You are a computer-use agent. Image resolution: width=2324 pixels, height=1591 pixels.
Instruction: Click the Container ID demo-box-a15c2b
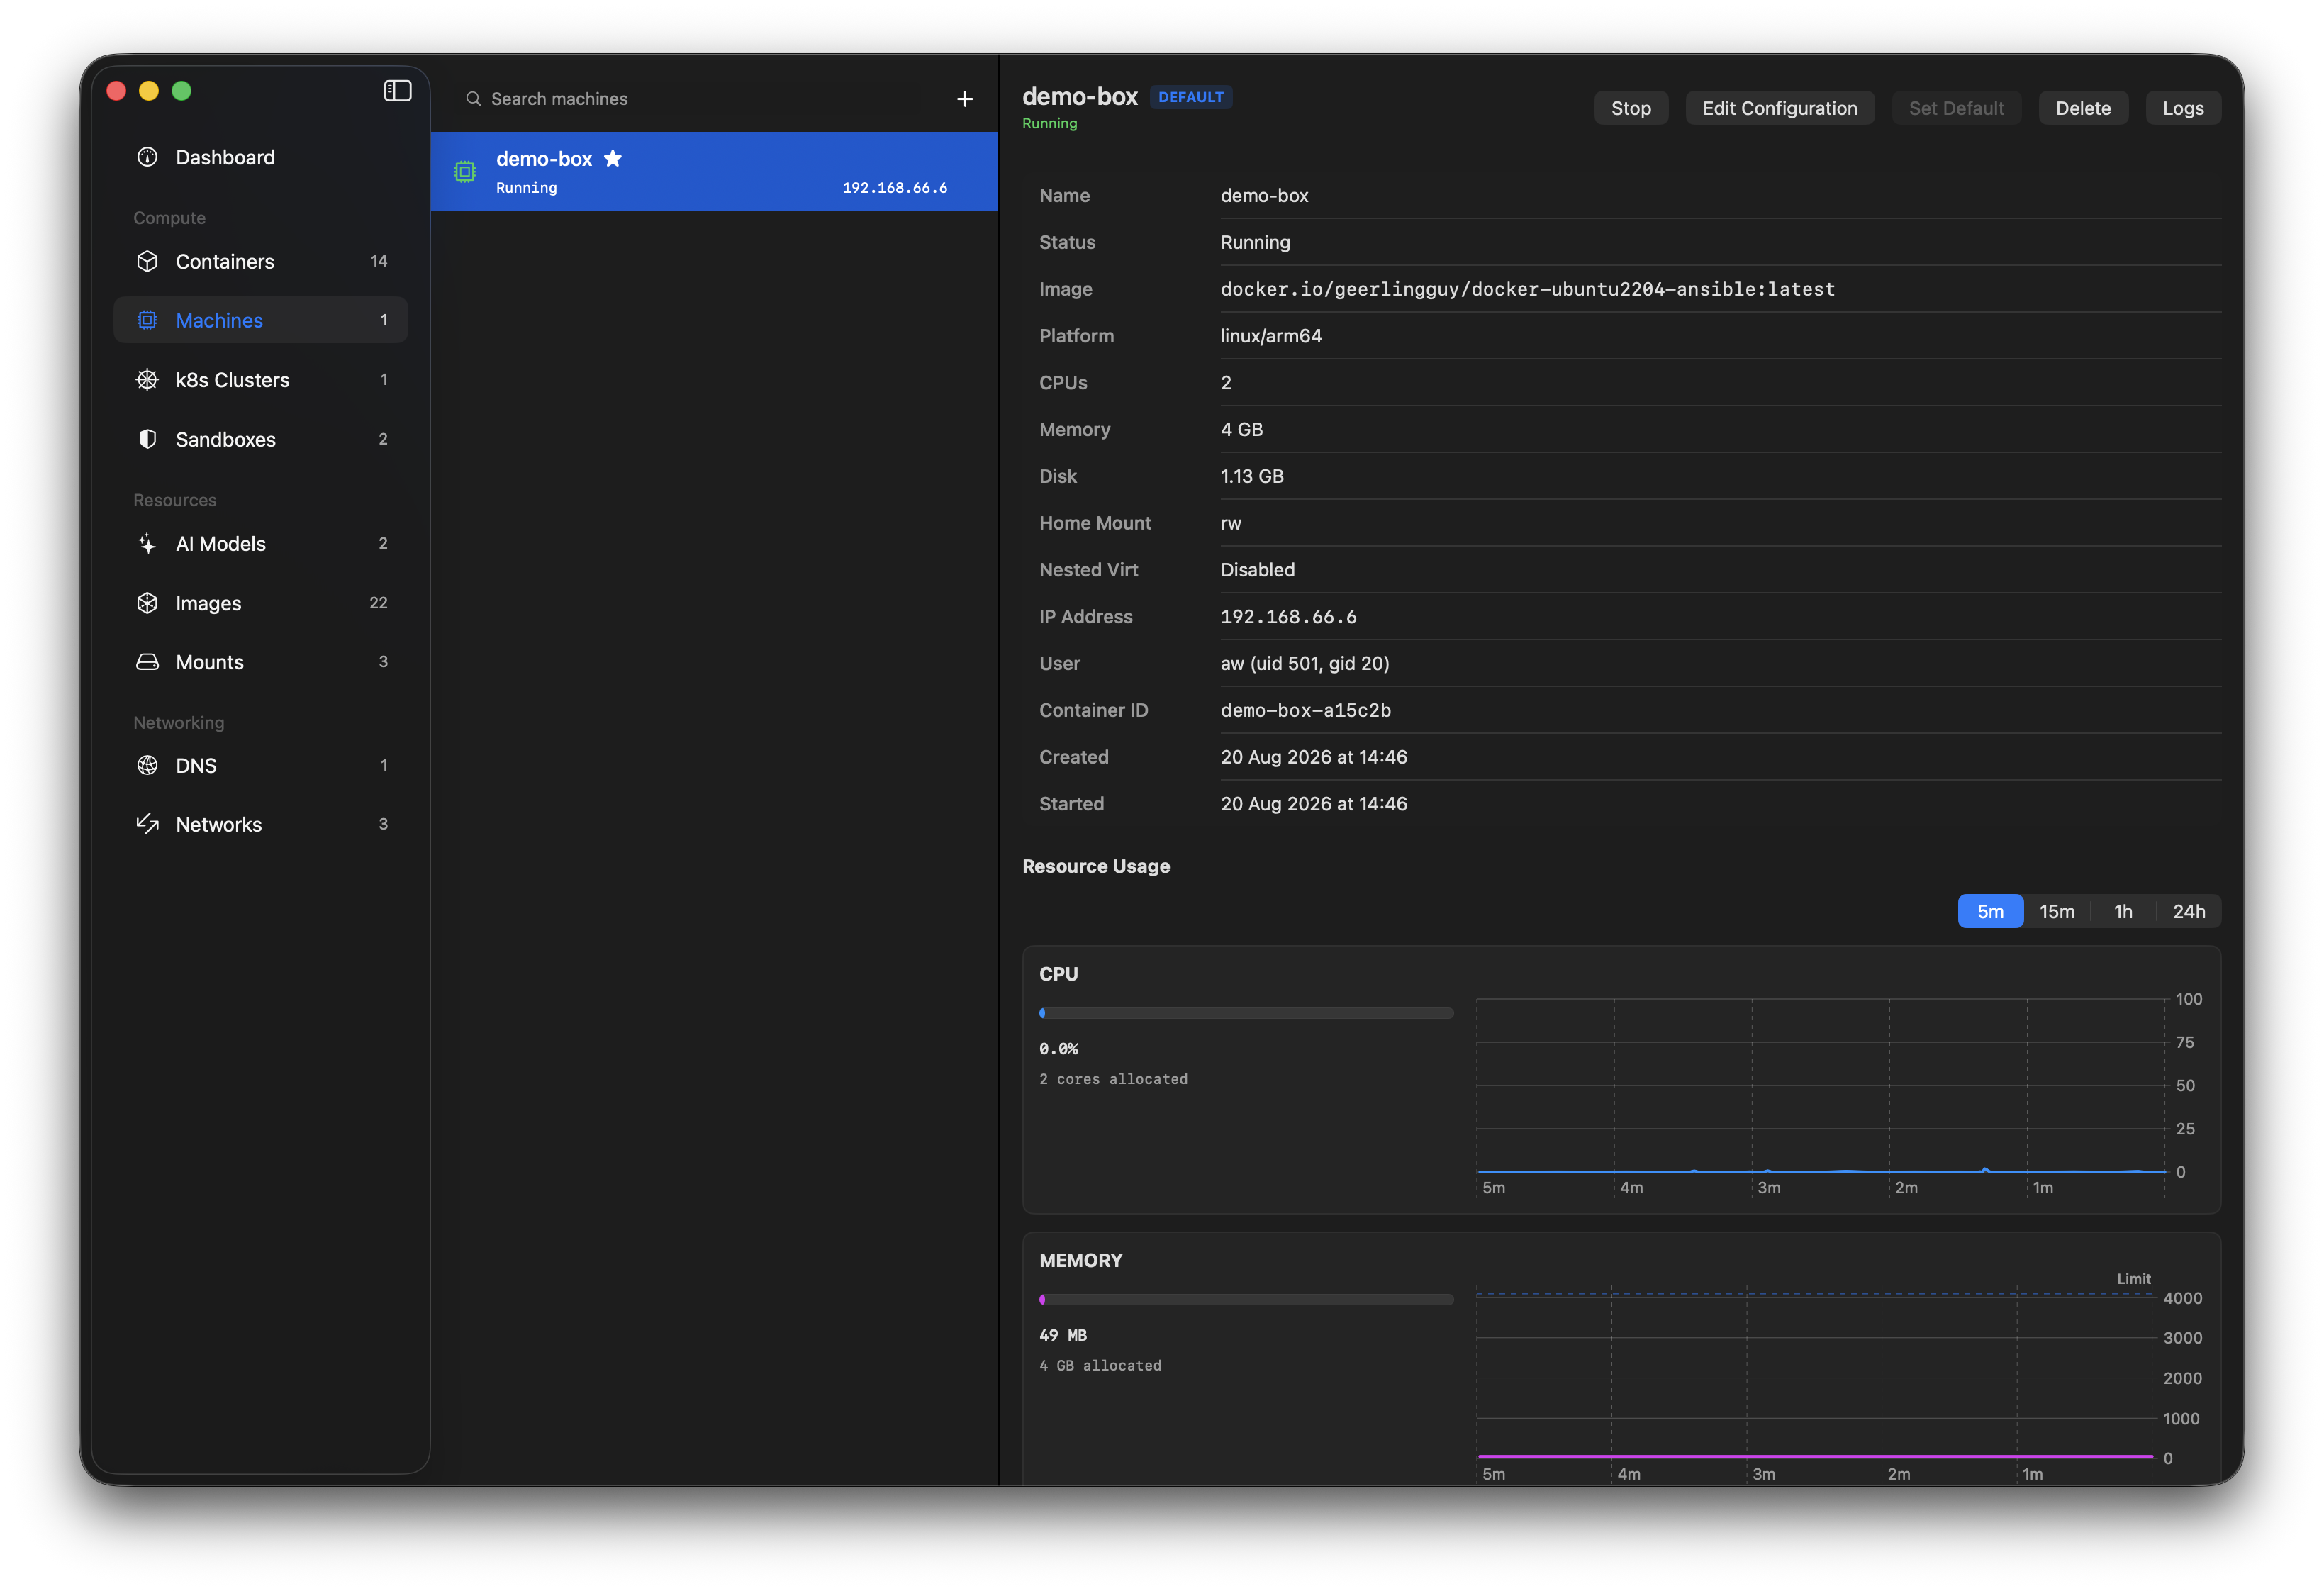click(1305, 710)
